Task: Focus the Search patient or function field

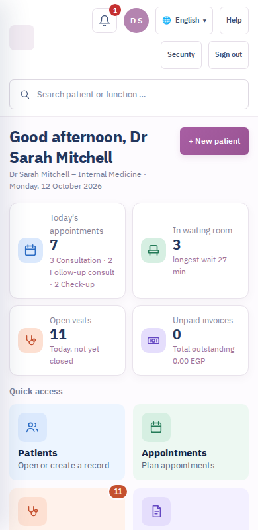Action: click(x=129, y=94)
